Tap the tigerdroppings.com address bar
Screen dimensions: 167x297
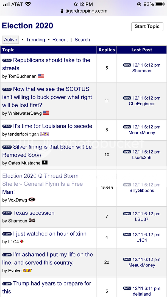point(83,11)
